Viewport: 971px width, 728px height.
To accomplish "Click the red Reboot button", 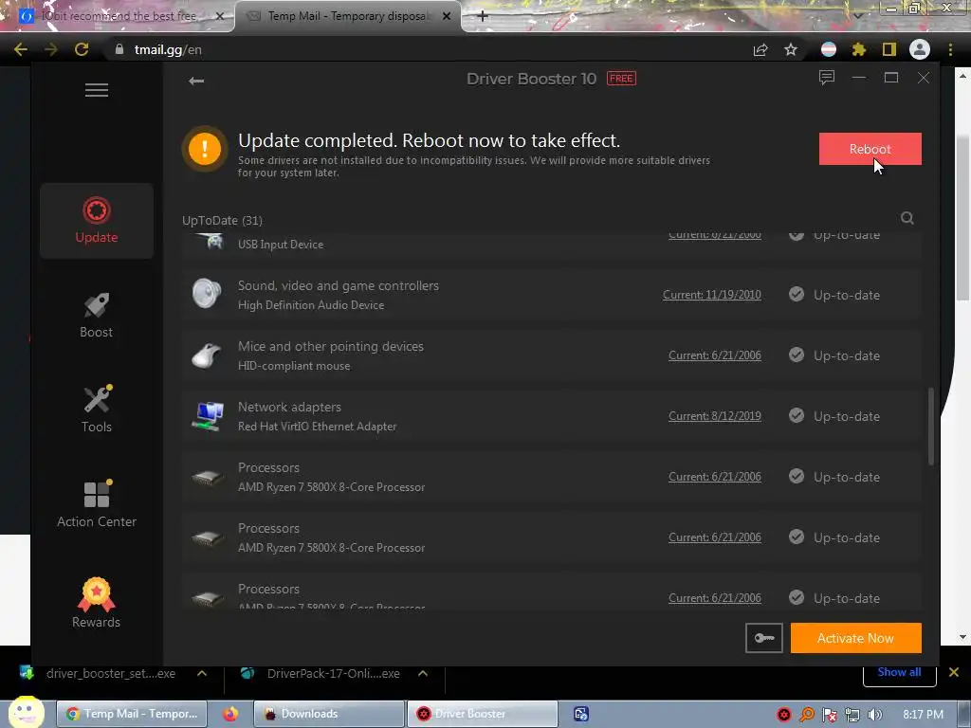I will click(x=870, y=149).
